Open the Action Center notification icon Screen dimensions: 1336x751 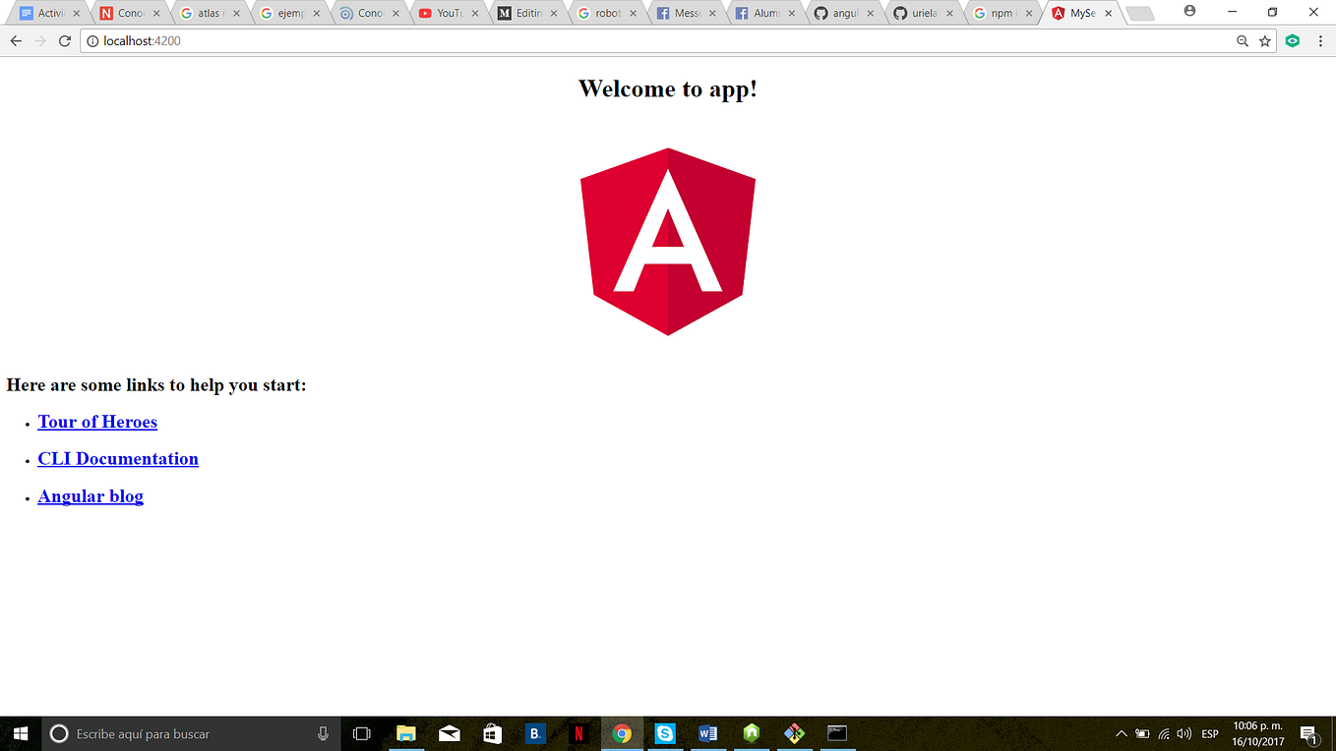(1308, 733)
